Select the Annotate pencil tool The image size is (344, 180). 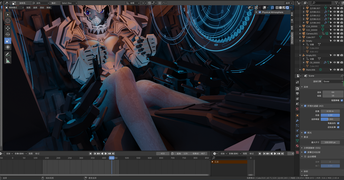[8, 55]
